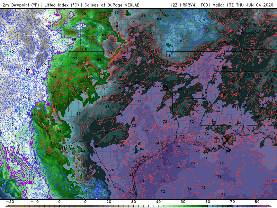Click the '58' dewpoint value on the map

[x=99, y=60]
